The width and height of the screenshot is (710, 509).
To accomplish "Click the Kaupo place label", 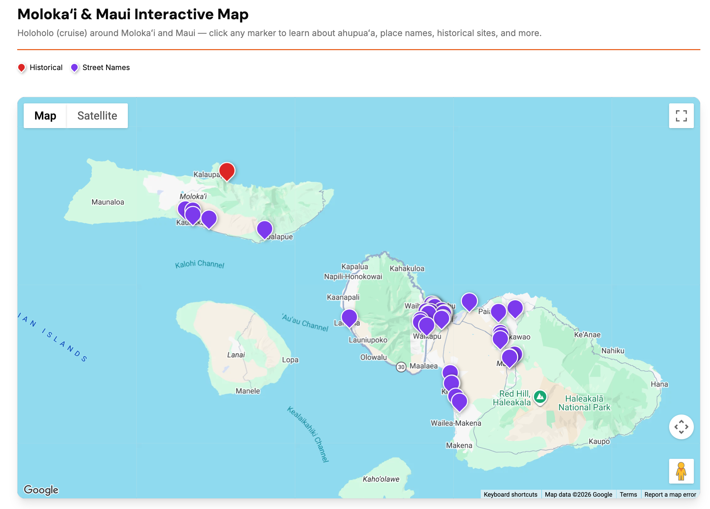I will pyautogui.click(x=599, y=441).
